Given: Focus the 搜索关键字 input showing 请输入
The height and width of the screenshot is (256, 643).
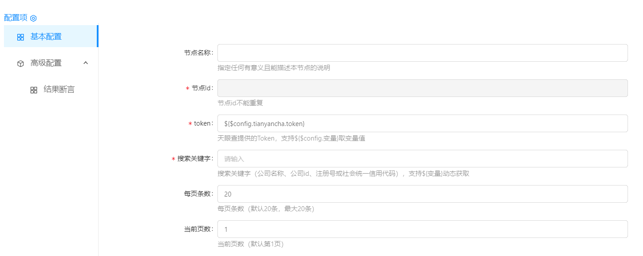Looking at the screenshot, I should pos(422,159).
